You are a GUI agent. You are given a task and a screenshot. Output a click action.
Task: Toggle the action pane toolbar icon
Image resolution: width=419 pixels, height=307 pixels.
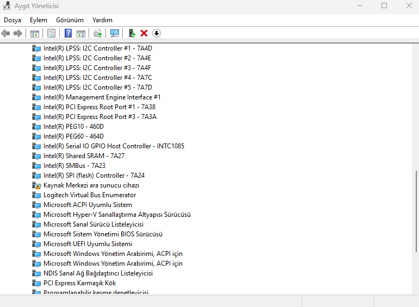pyautogui.click(x=81, y=34)
